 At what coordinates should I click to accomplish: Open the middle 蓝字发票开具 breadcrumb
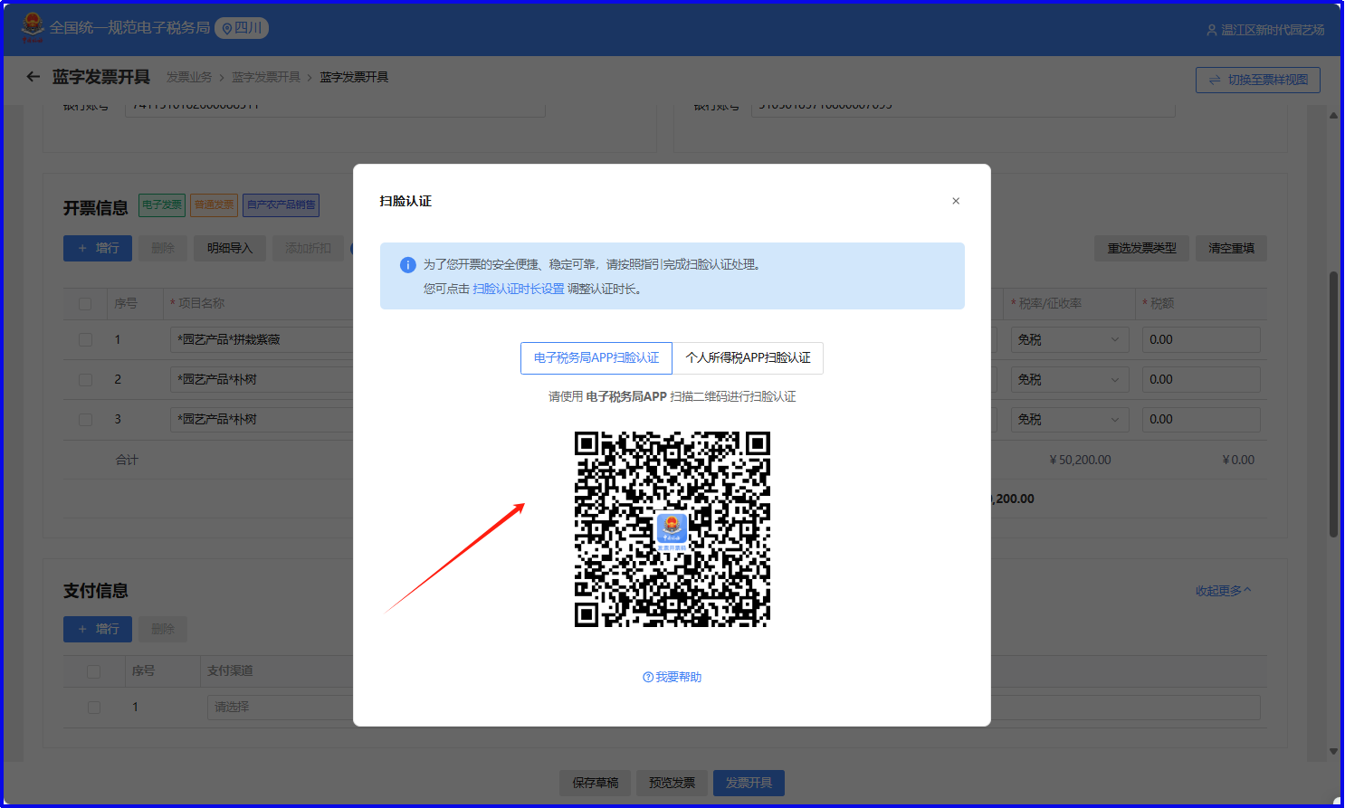click(266, 77)
